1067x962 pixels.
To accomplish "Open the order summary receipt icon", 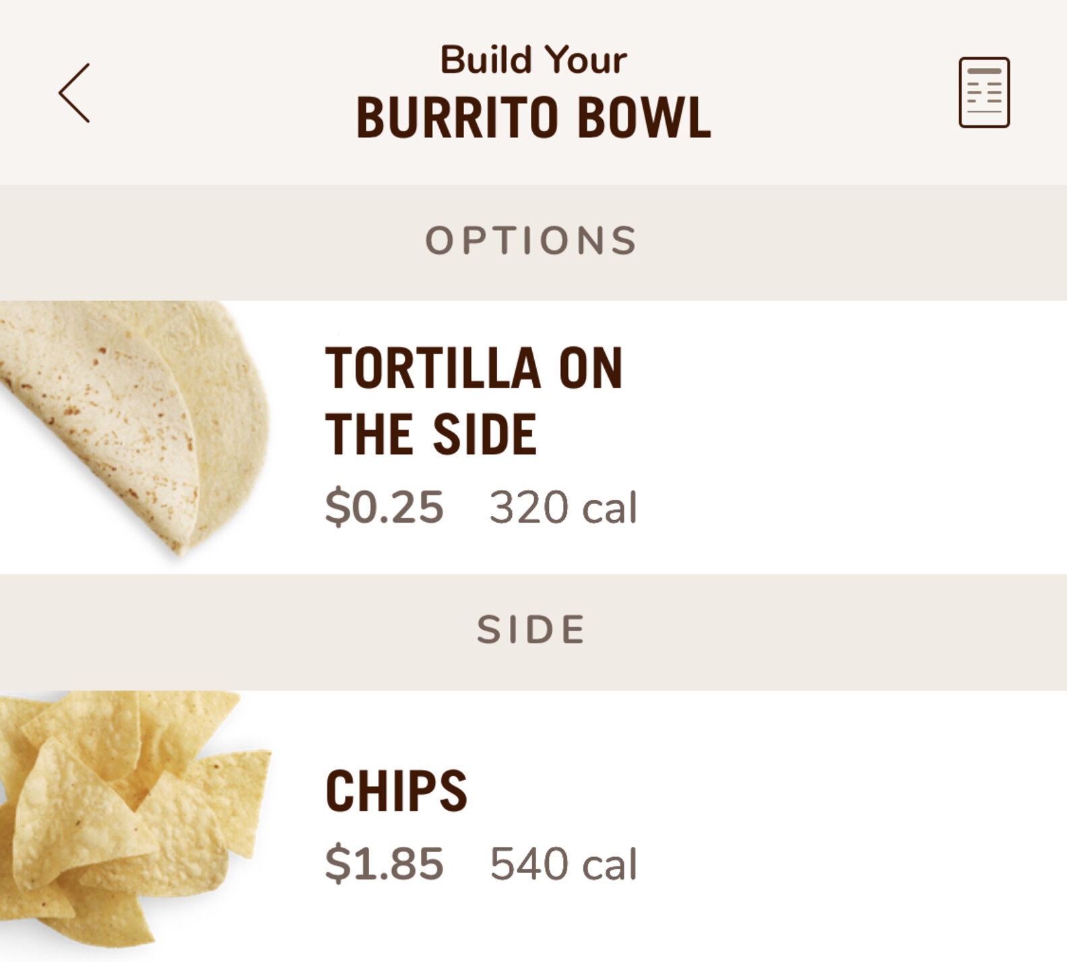I will coord(986,93).
